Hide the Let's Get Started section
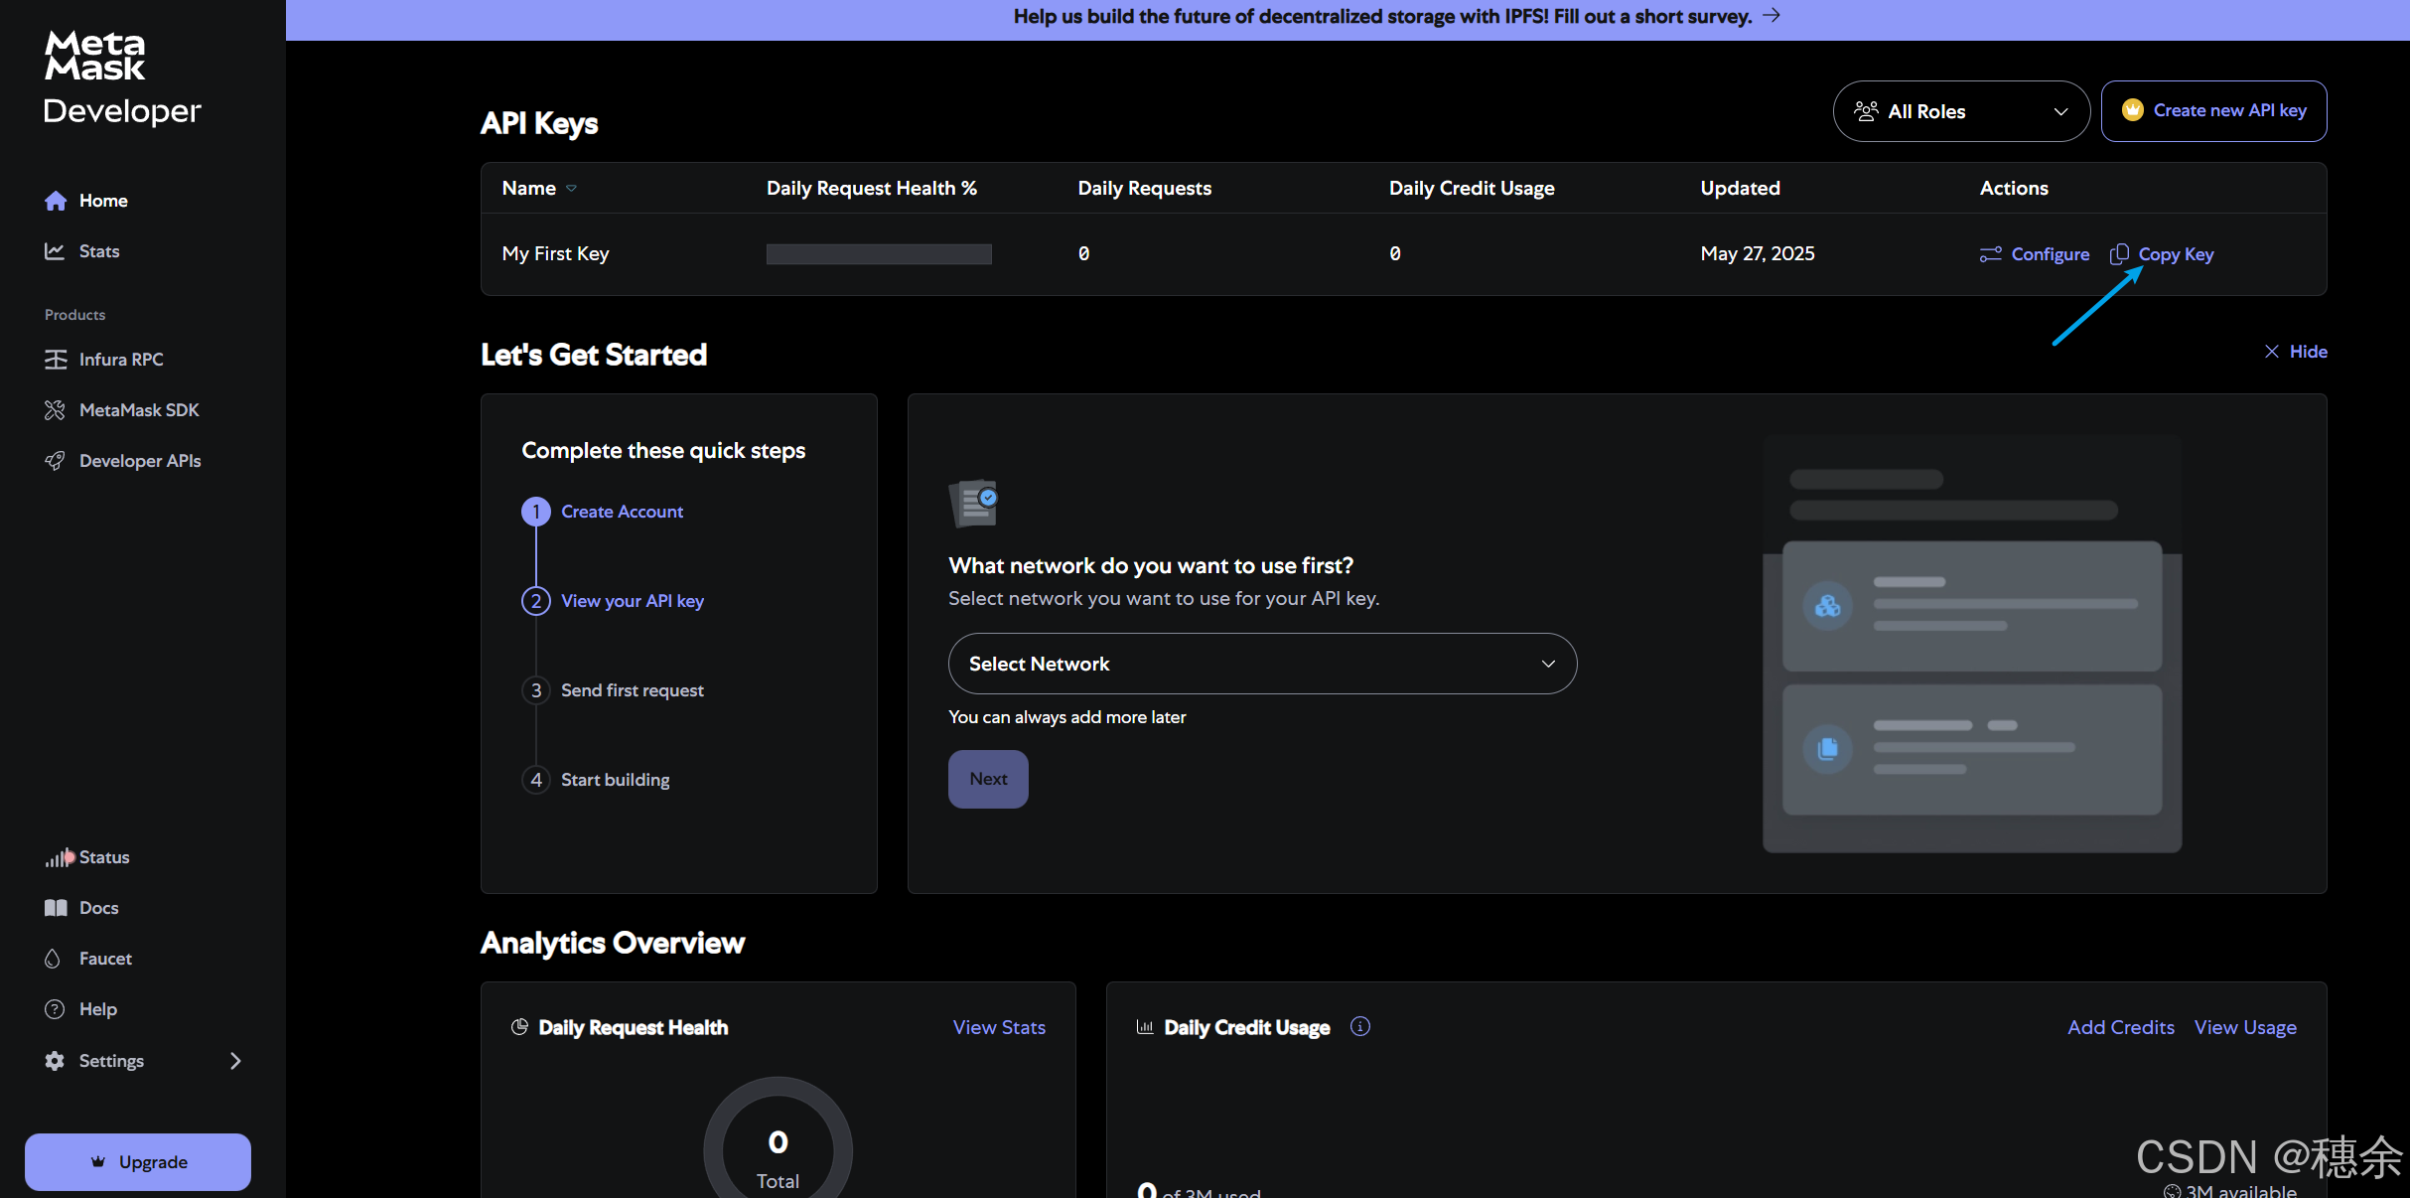This screenshot has height=1198, width=2410. (x=2296, y=352)
